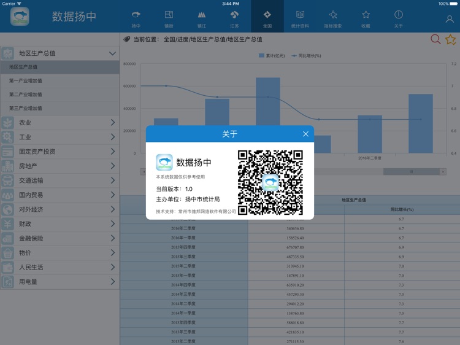The image size is (460, 345).
Task: Expand the 农业 chevron
Action: pyautogui.click(x=113, y=122)
